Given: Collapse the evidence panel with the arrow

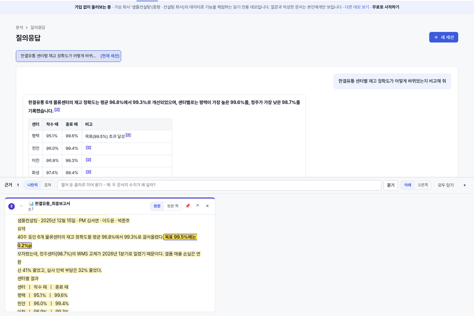Looking at the screenshot, I should pos(465,185).
